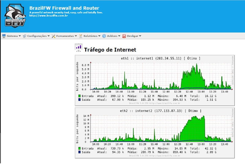Click the BrazilFW Firewall and Router title
The width and height of the screenshot is (245, 164).
pos(64,8)
